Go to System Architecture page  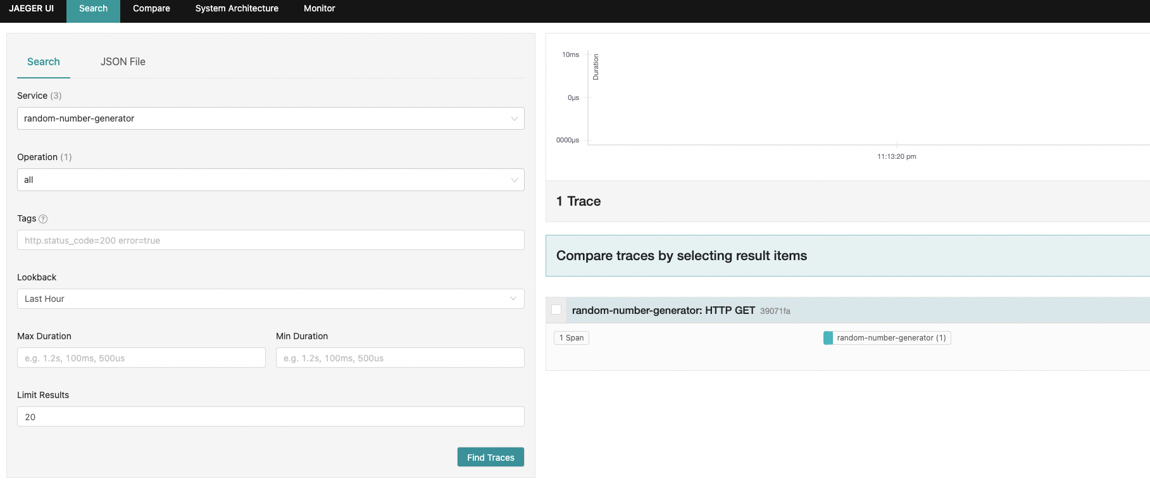237,9
